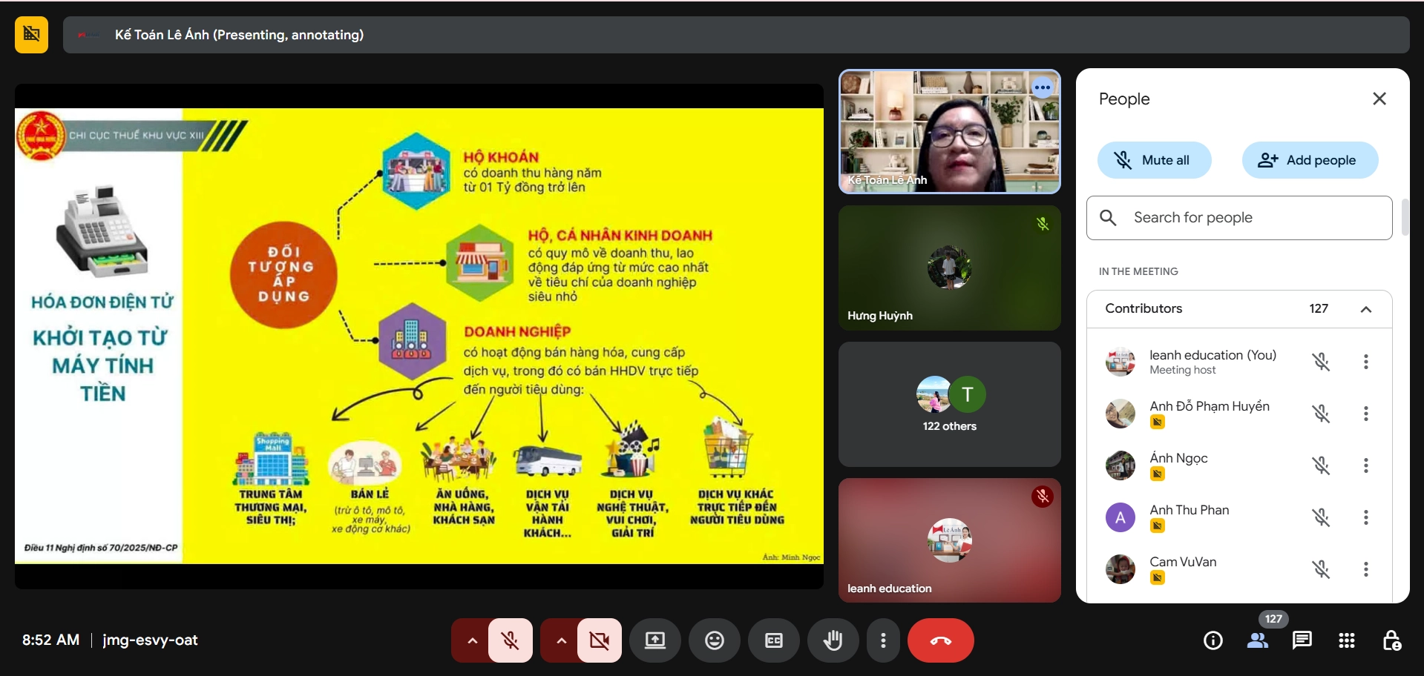Open the emoji reactions button
This screenshot has height=676, width=1424.
tap(714, 640)
